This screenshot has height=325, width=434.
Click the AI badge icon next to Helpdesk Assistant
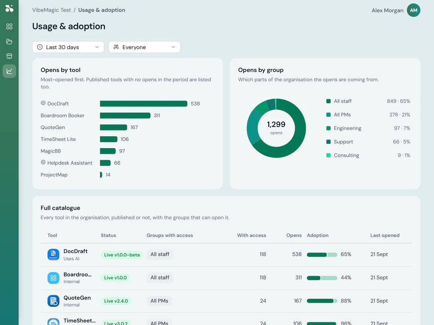click(43, 162)
